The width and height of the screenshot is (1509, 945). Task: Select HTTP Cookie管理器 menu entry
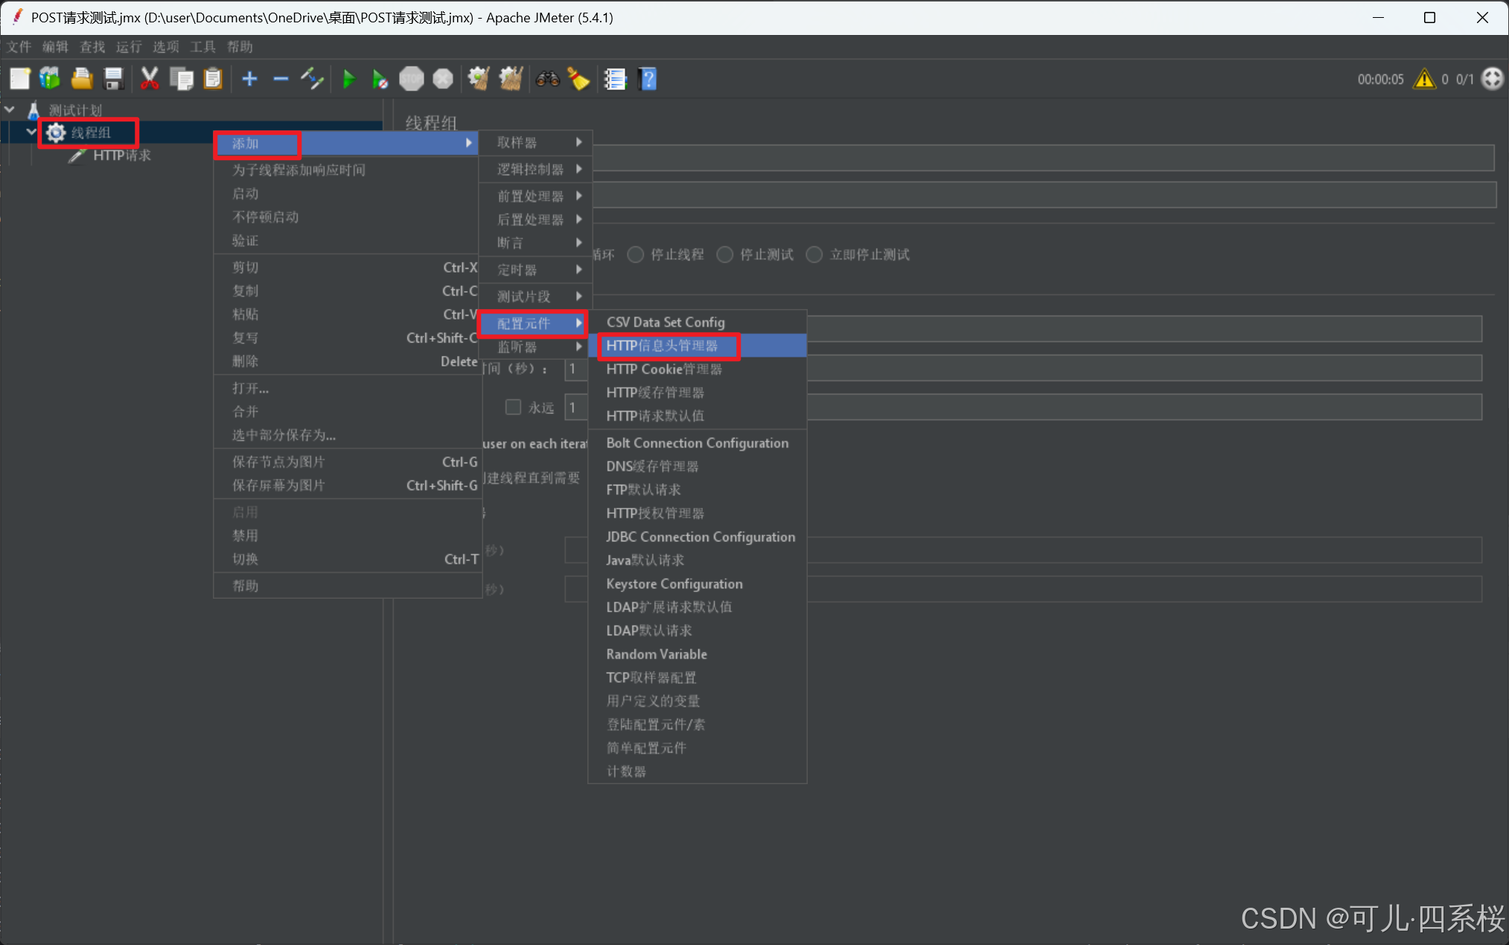[x=663, y=369]
